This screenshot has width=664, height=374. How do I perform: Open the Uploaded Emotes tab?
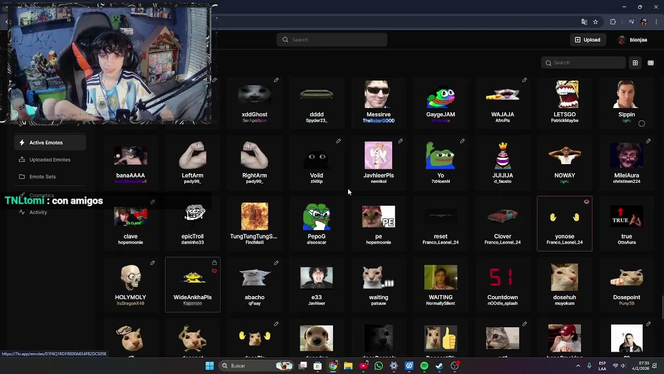(49, 159)
